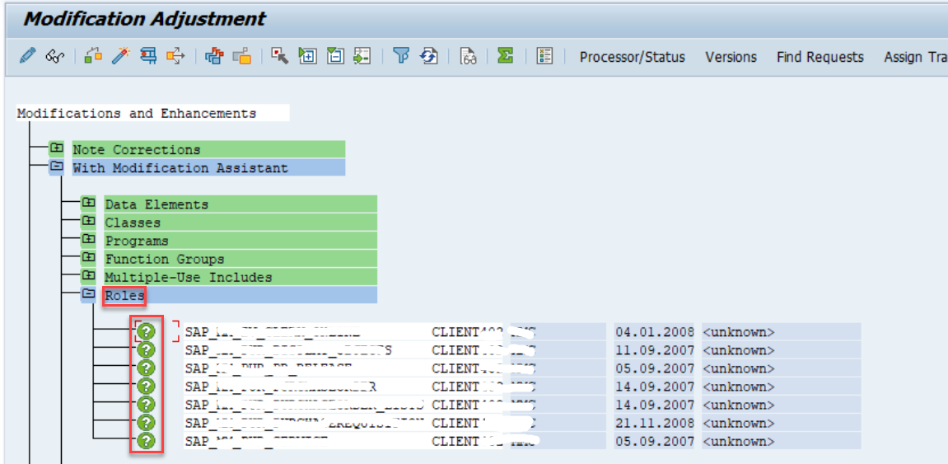948x464 pixels.
Task: Click the collapse subtree minus icon in toolbar
Action: pos(335,56)
